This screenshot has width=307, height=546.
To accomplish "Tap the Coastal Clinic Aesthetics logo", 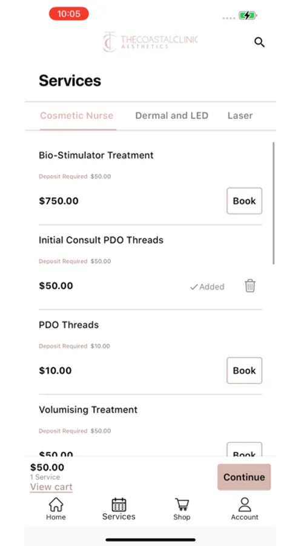I will (150, 42).
